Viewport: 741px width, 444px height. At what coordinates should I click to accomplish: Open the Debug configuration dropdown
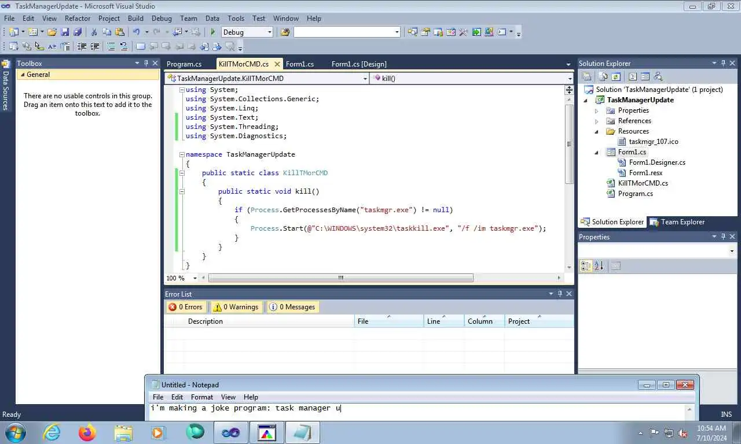[x=269, y=32]
